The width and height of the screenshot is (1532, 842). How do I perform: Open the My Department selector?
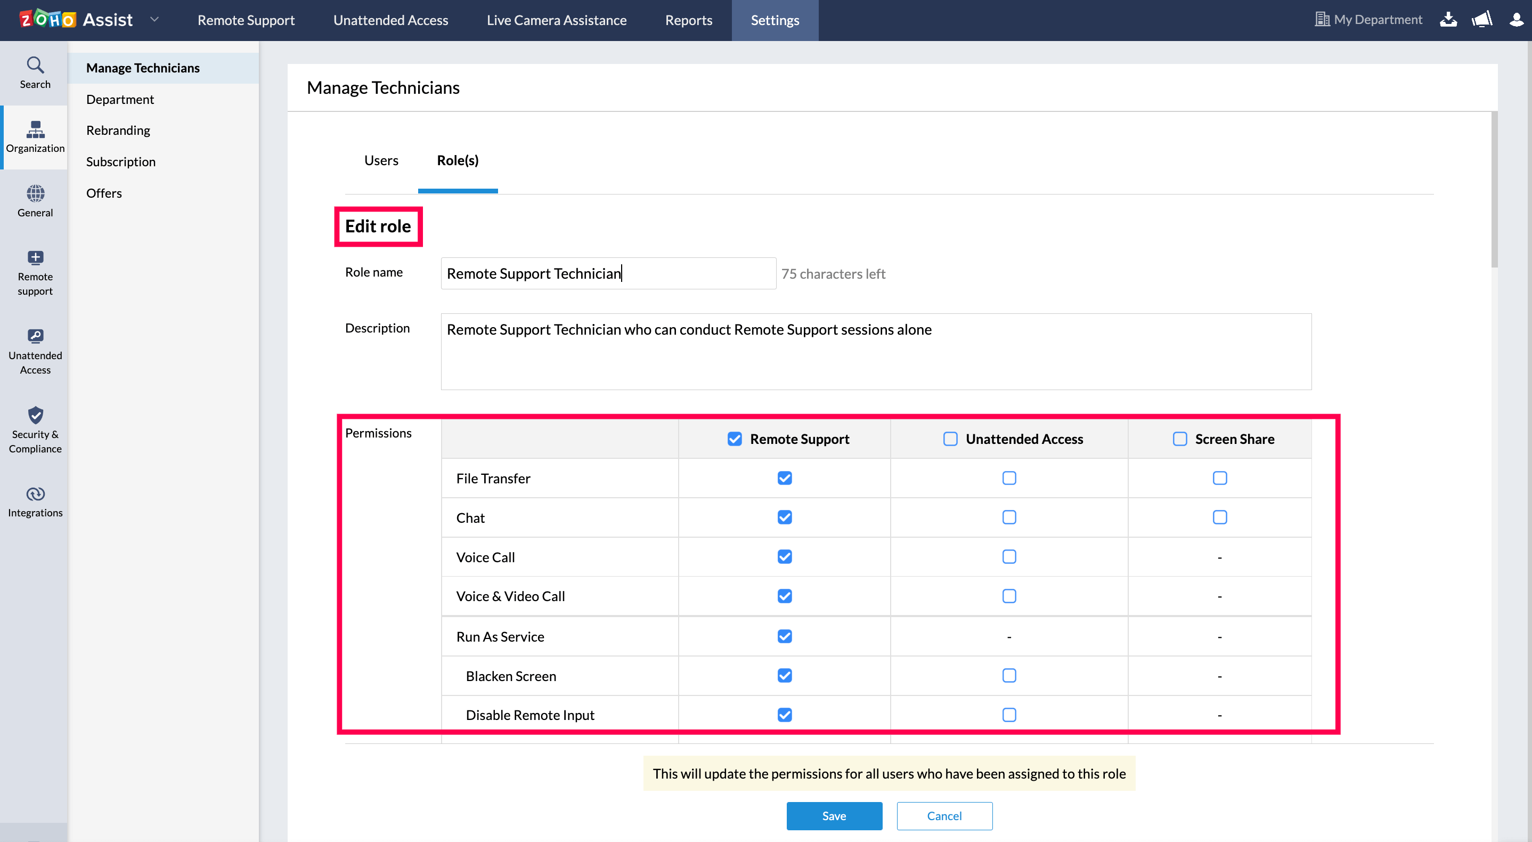click(1368, 20)
